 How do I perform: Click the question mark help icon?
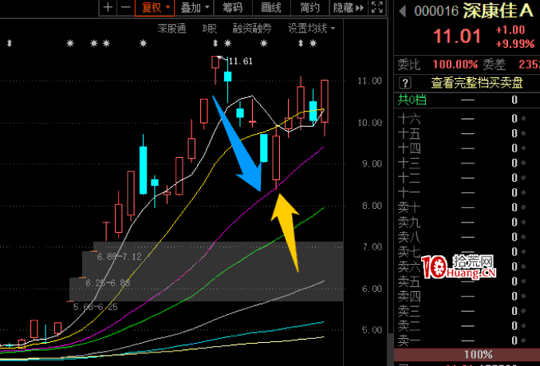tap(405, 83)
